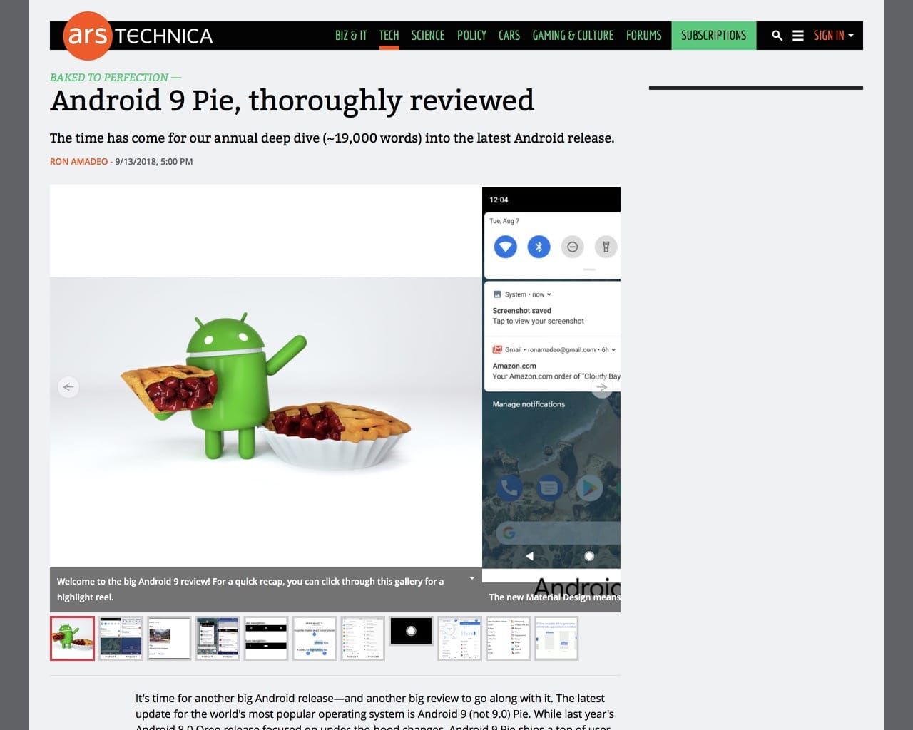Open the hamburger menu icon
This screenshot has width=913, height=730.
tap(798, 36)
